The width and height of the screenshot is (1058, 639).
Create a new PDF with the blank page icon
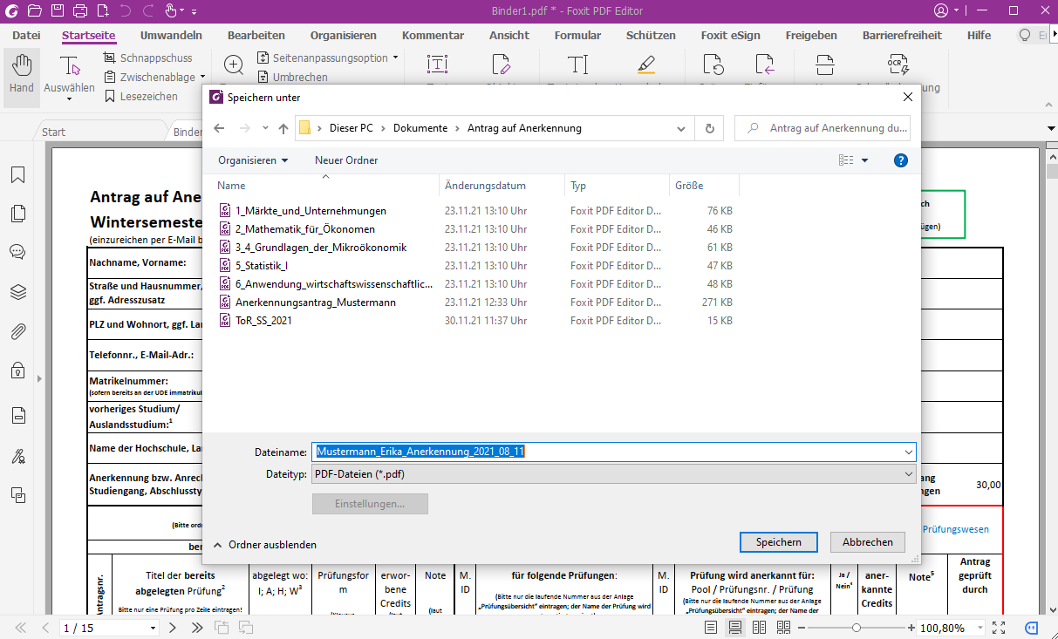point(103,10)
